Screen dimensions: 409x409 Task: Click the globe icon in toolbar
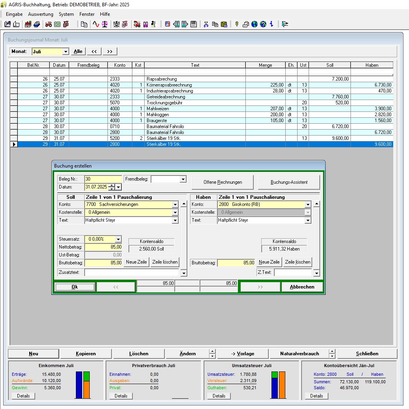254,24
